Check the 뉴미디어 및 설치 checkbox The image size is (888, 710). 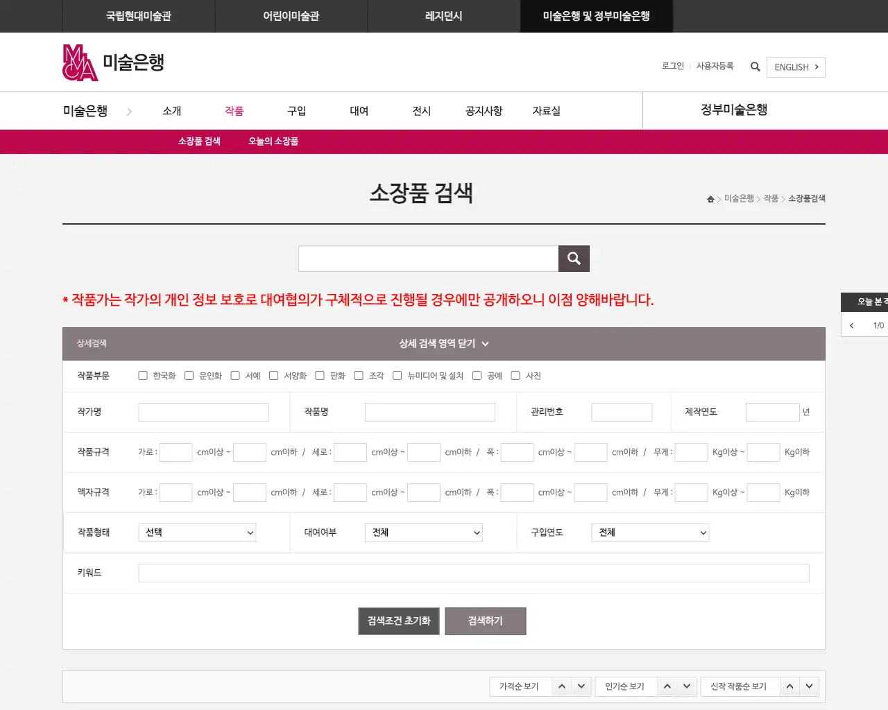click(397, 376)
